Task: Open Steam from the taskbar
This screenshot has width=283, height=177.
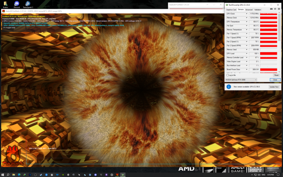Action: (41, 175)
